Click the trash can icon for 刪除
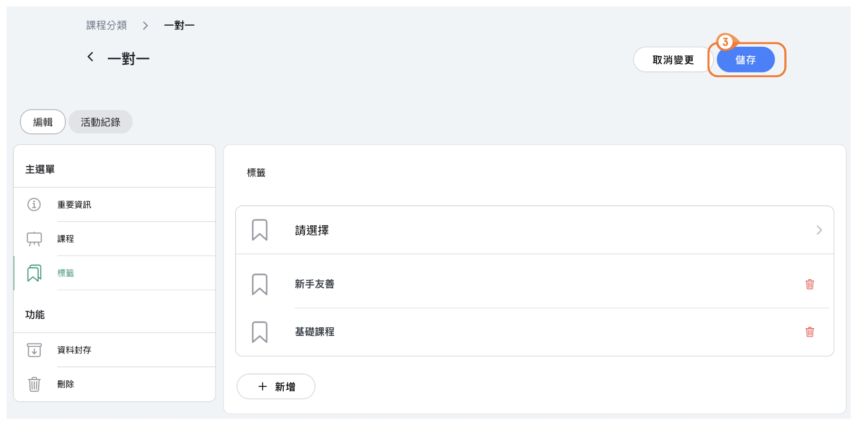 point(34,384)
